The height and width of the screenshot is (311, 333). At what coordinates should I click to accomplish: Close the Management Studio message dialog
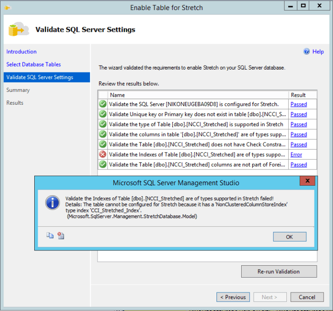pyautogui.click(x=307, y=181)
